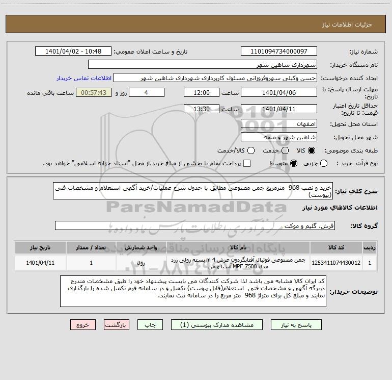Toggle the اسناد خزانه اسلامی payment checkbox
Viewport: 392px width, 380px height.
pos(247,163)
